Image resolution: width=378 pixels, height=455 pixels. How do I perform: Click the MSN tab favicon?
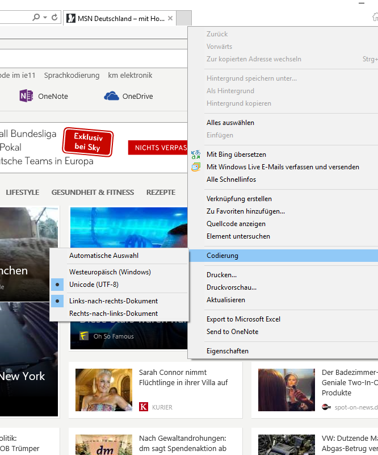71,18
